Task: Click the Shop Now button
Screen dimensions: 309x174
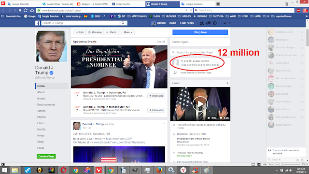Action: tap(200, 32)
